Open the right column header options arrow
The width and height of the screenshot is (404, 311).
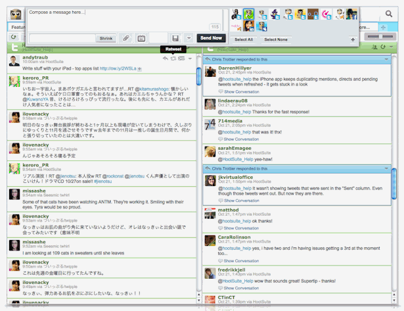tap(392, 47)
